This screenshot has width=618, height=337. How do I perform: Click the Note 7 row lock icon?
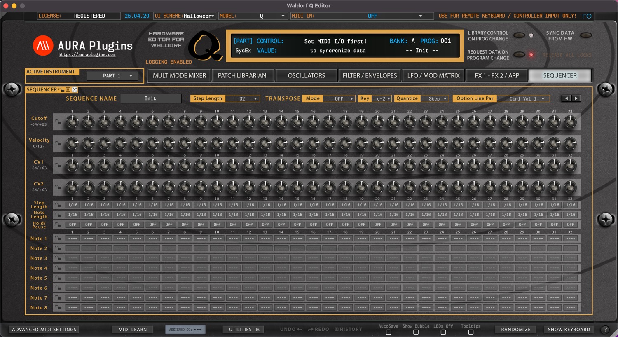[x=59, y=298]
